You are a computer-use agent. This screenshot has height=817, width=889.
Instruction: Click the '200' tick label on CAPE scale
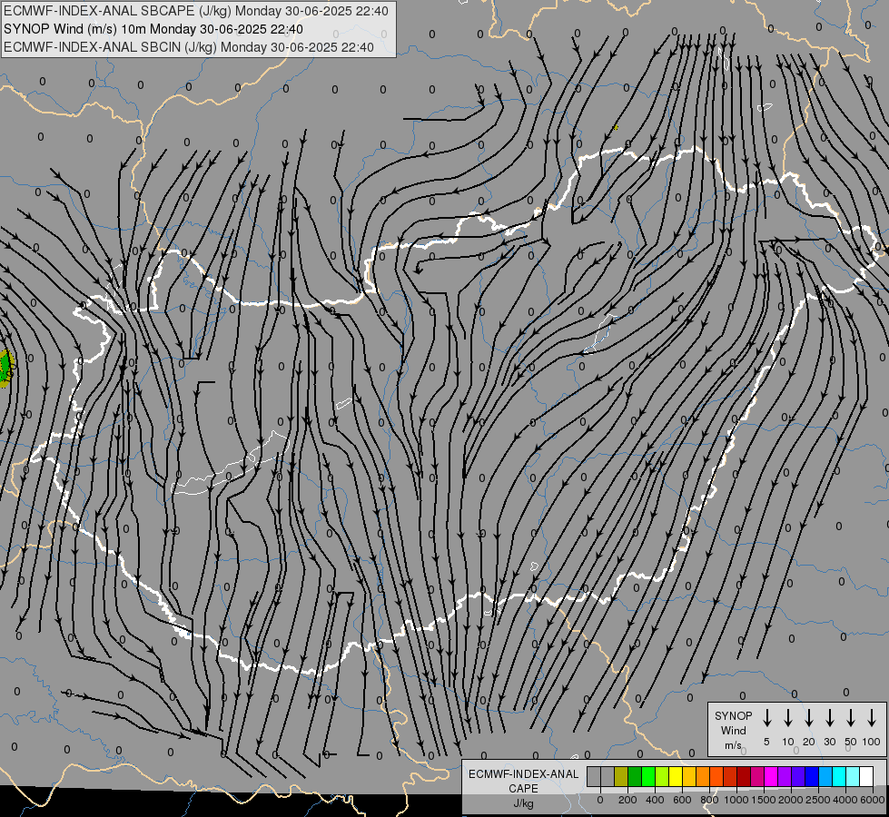pos(627,800)
